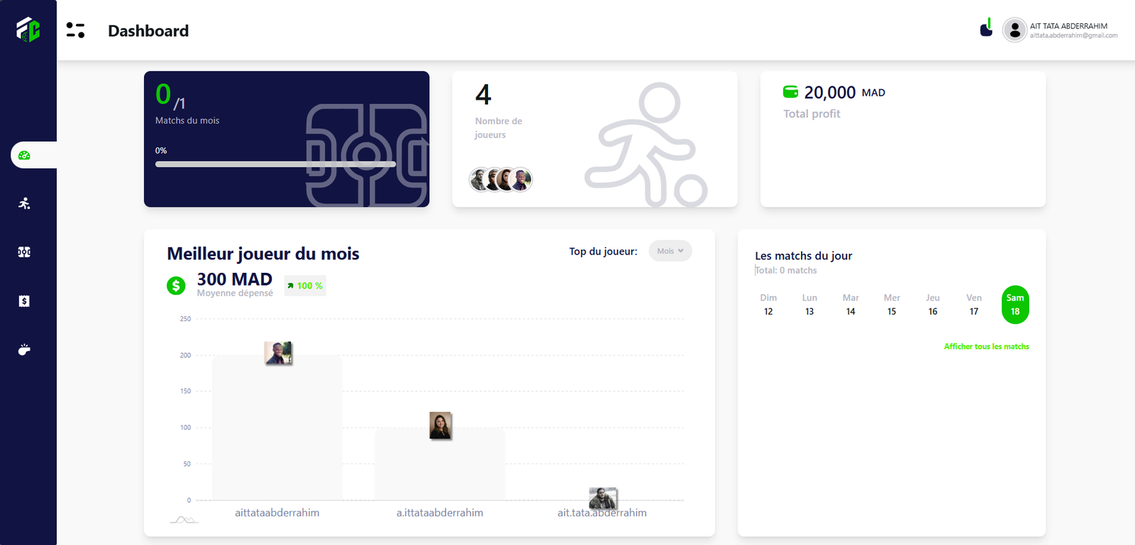
Task: Select Jeu 16 in the day picker
Action: 933,305
